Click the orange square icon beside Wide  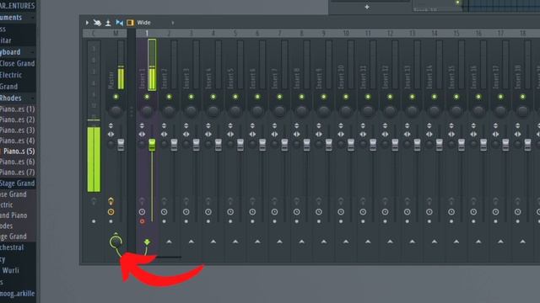(130, 23)
